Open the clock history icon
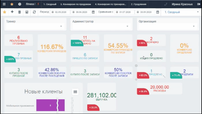Image resolution: width=202 pixels, height=114 pixels. coord(20,4)
